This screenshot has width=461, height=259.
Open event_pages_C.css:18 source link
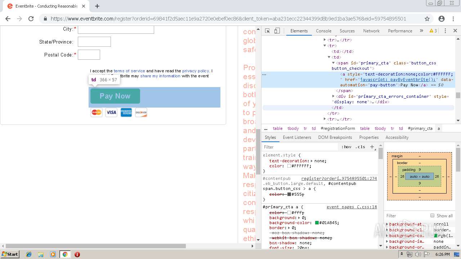pos(352,207)
